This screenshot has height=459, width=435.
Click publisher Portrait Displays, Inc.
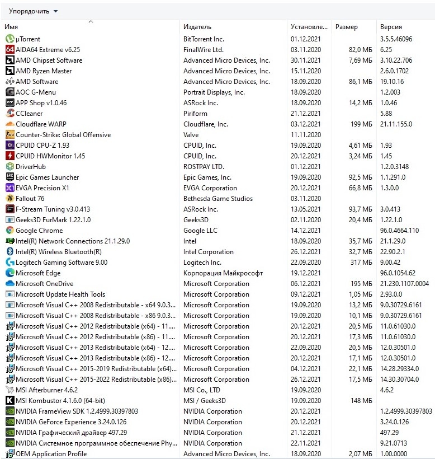point(214,92)
